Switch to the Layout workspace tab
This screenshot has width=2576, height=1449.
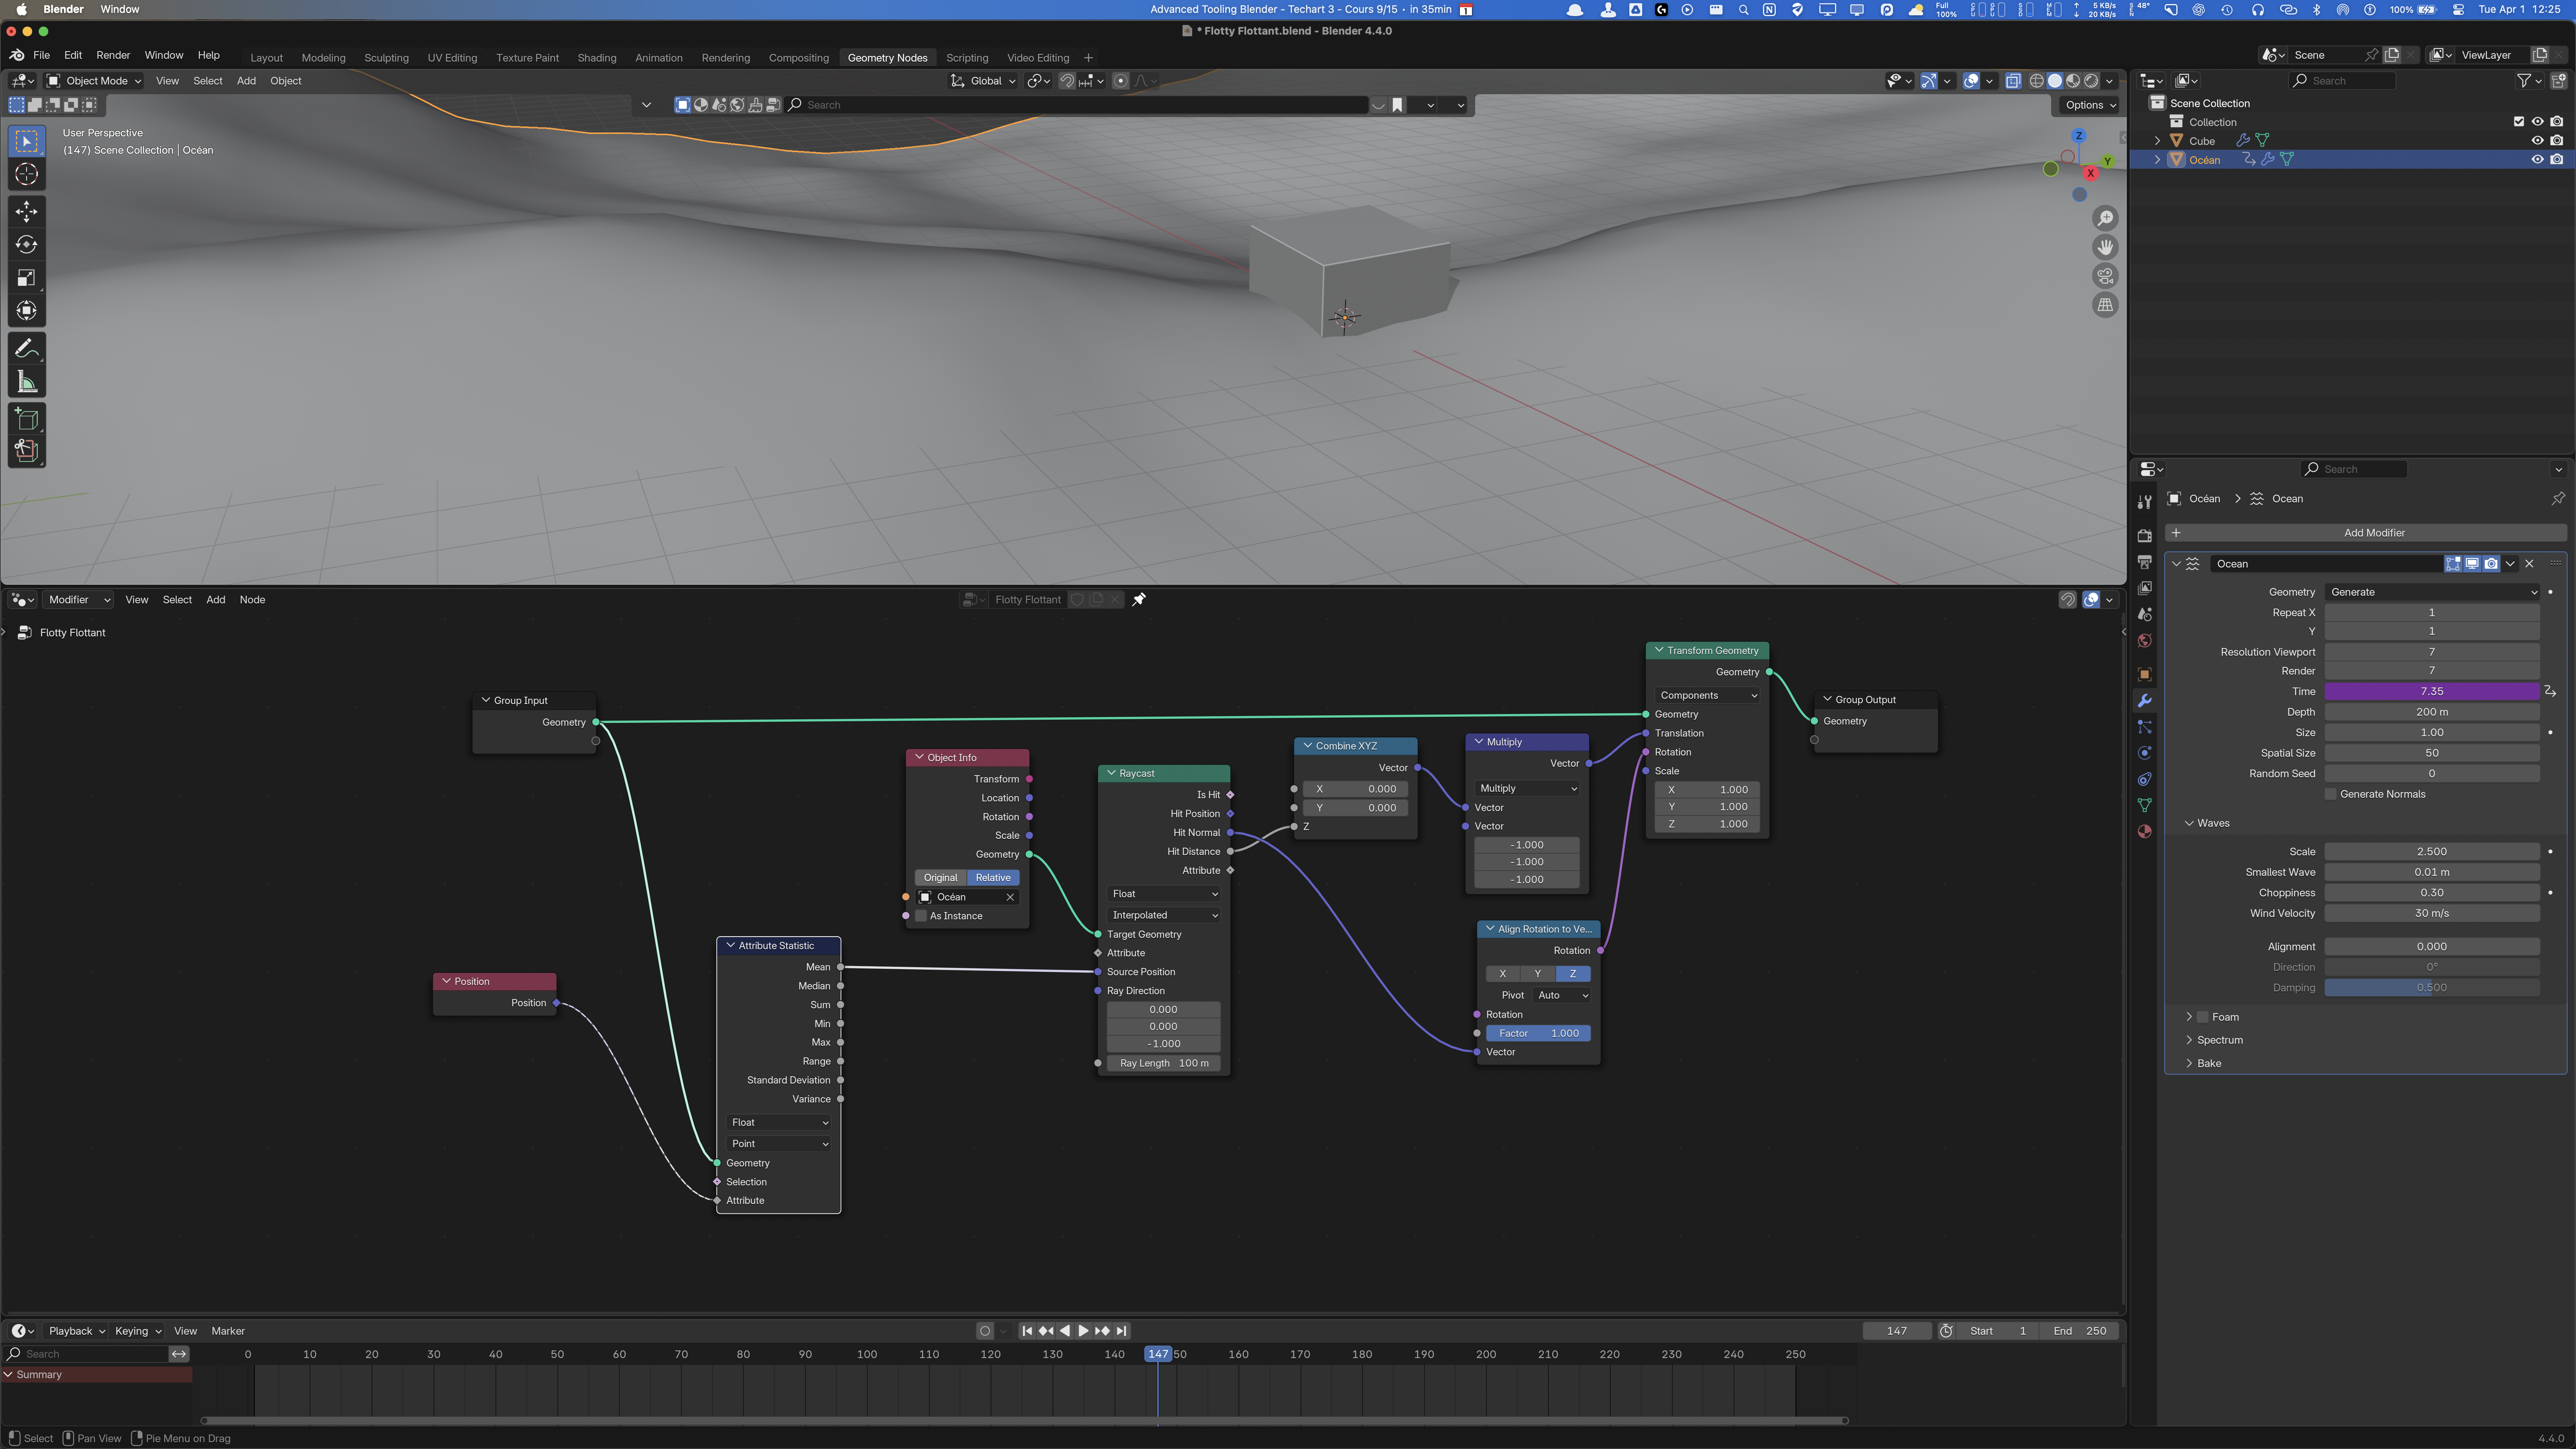(x=266, y=58)
